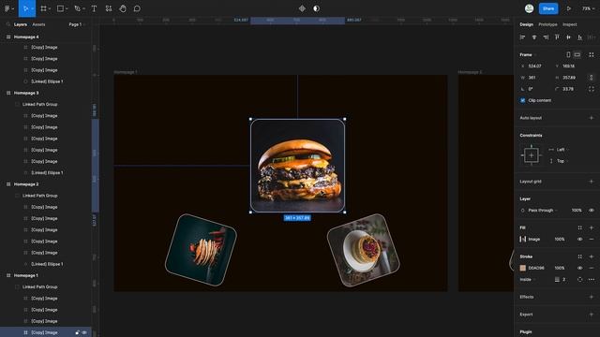Select the Rectangle shape tool
600x337 pixels.
(x=60, y=8)
